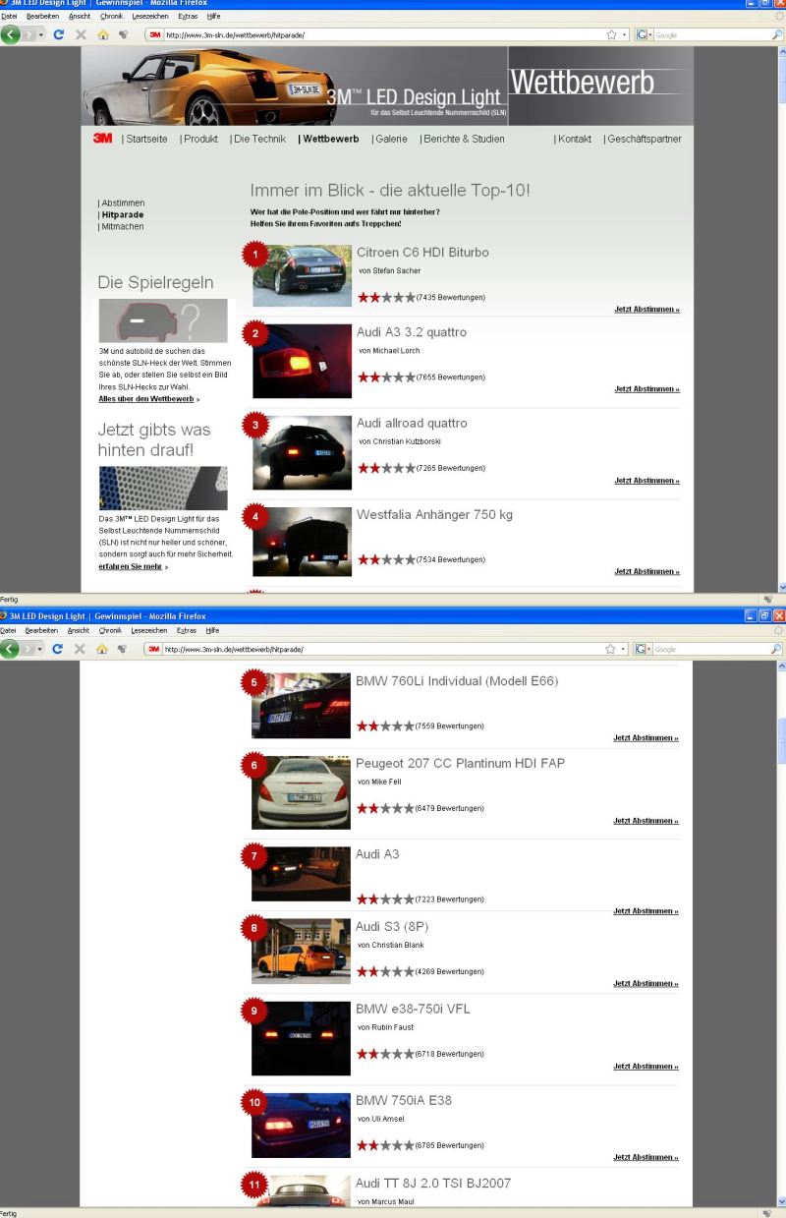The width and height of the screenshot is (786, 1218).
Task: Click Jetzt Abstimmen for BMW e38-750i VFL
Action: [646, 1066]
